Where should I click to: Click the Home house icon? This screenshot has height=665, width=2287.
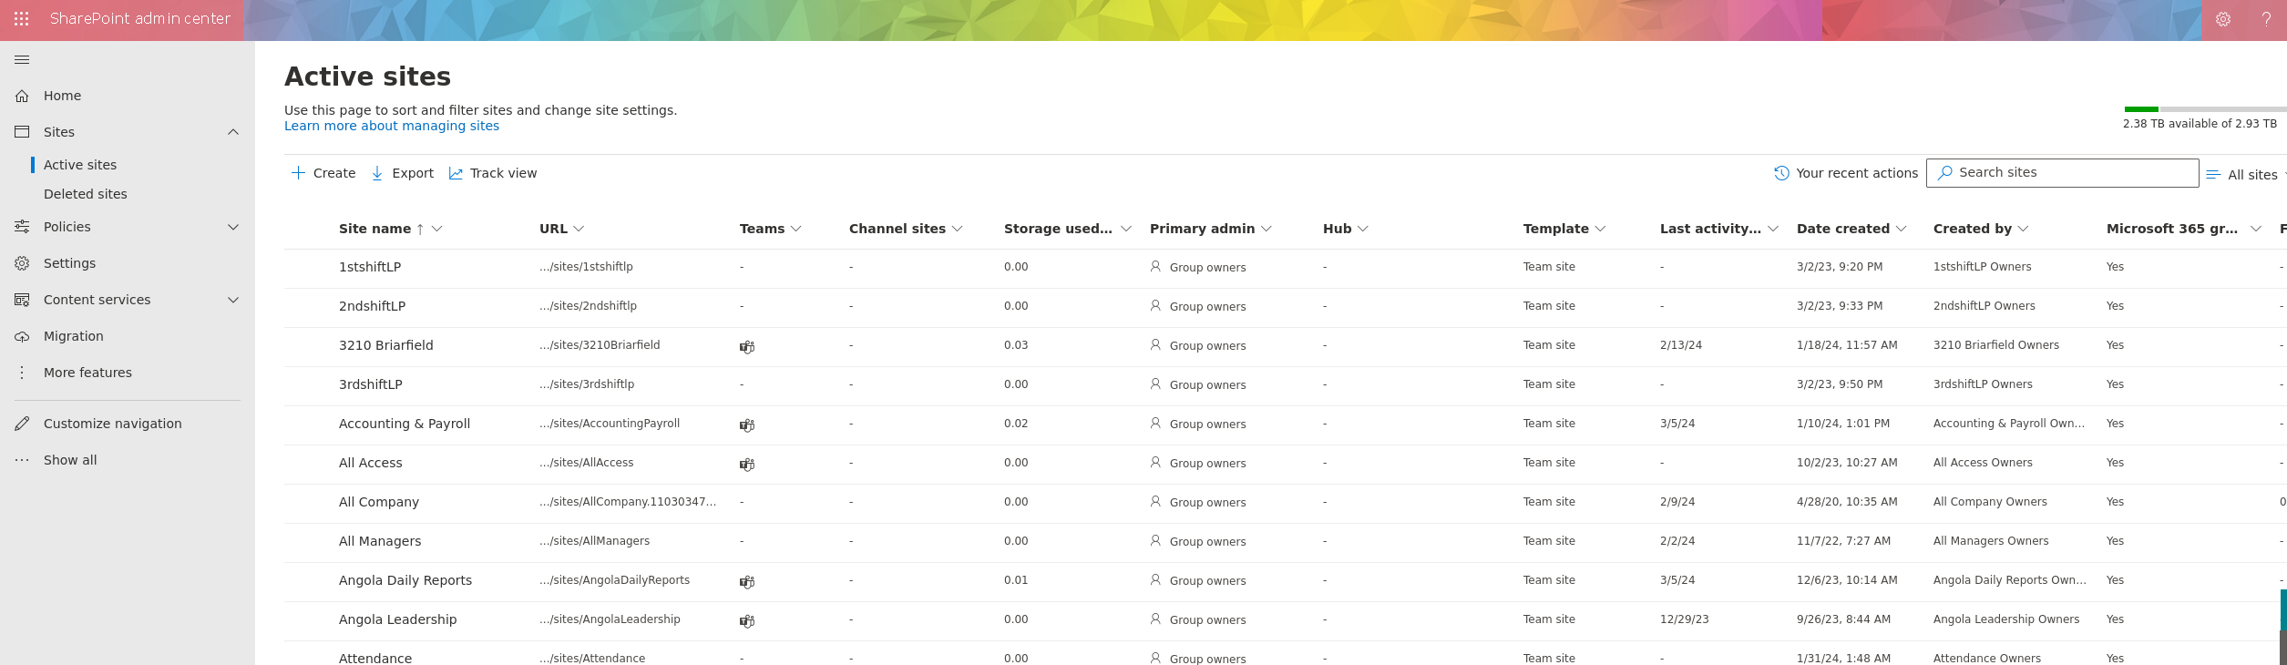22,96
